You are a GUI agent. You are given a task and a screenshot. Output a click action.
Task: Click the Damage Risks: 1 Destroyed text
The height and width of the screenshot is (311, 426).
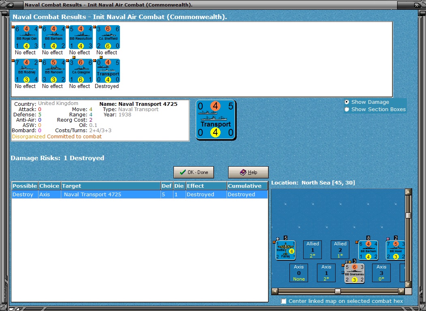[x=57, y=158]
